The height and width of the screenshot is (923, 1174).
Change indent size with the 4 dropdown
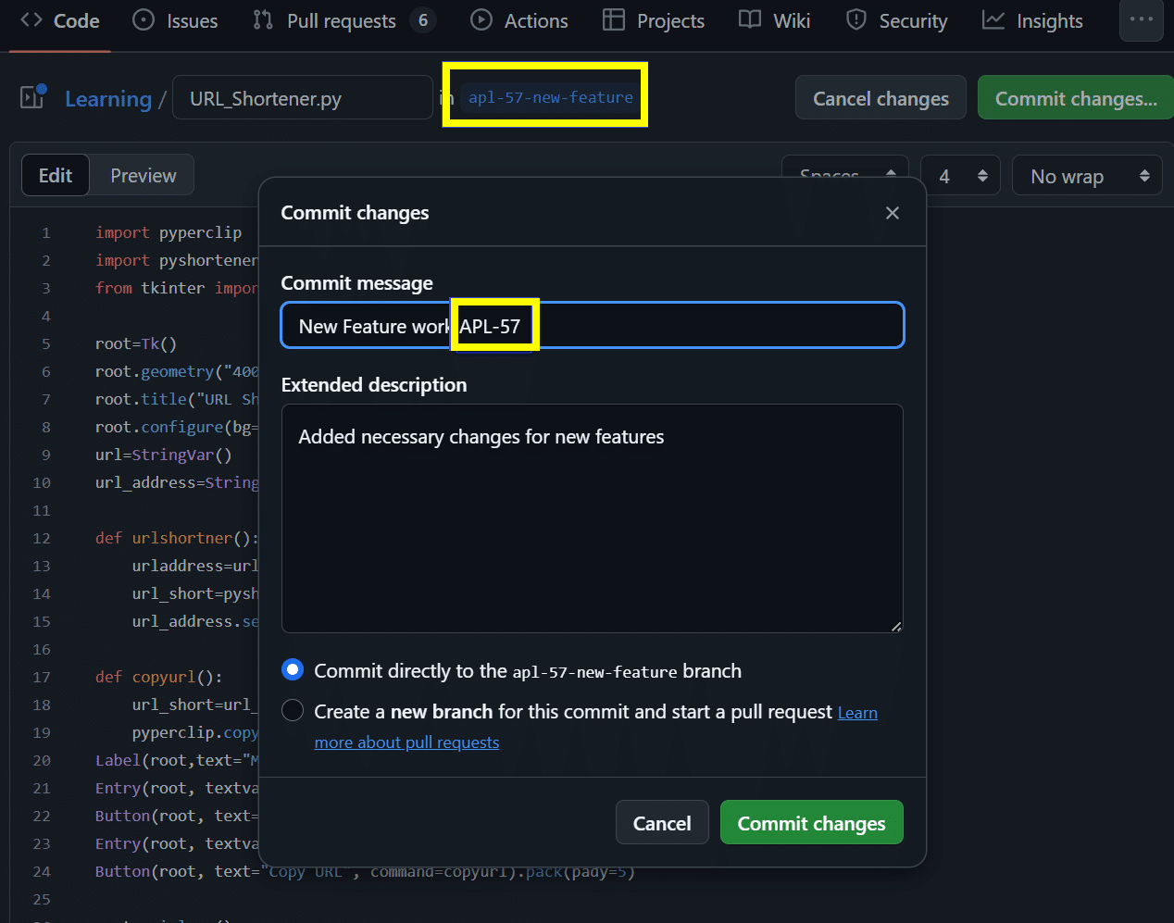tap(960, 174)
